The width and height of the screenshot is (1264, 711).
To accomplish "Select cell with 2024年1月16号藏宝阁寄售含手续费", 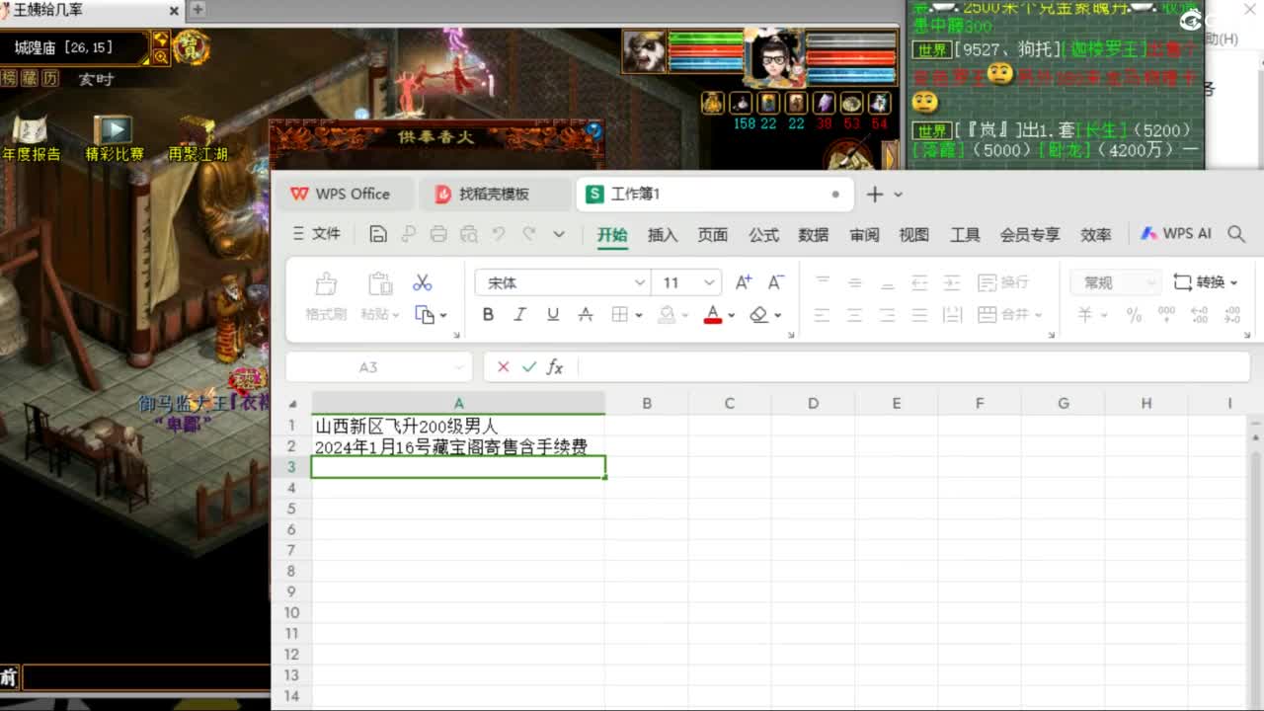I will 458,446.
